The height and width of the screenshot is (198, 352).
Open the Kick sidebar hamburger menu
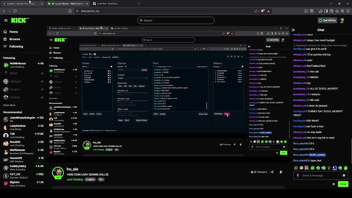point(6,20)
